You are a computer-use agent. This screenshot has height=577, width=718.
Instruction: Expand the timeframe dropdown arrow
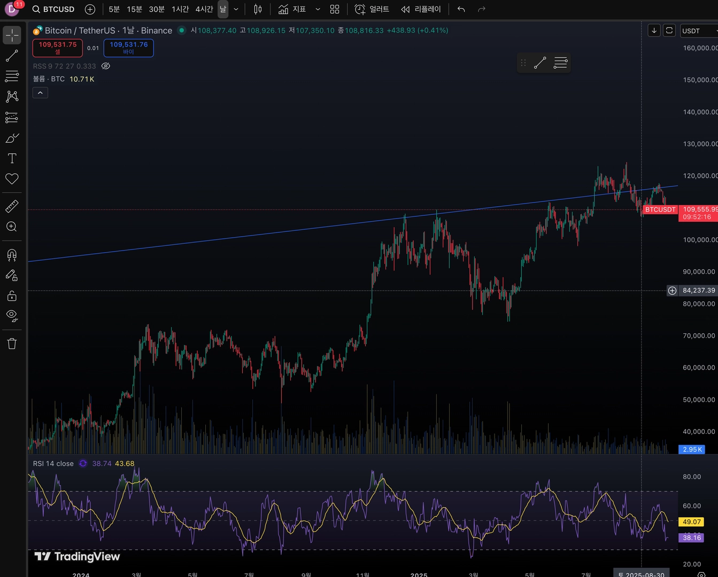(x=236, y=9)
